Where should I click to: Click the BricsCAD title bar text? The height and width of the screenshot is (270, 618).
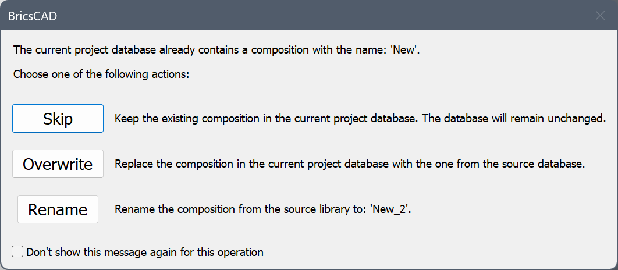(x=33, y=16)
